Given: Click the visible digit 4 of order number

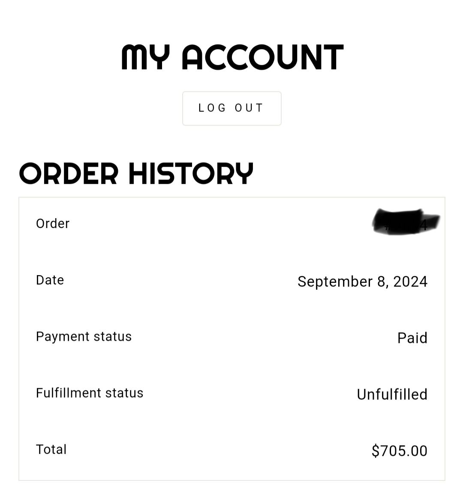Looking at the screenshot, I should tap(424, 225).
